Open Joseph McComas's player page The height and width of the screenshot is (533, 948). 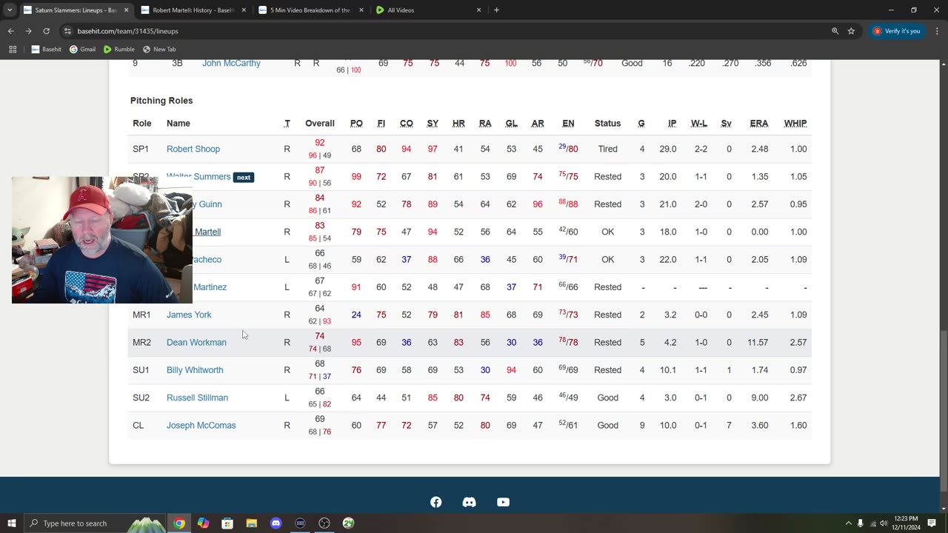click(201, 425)
